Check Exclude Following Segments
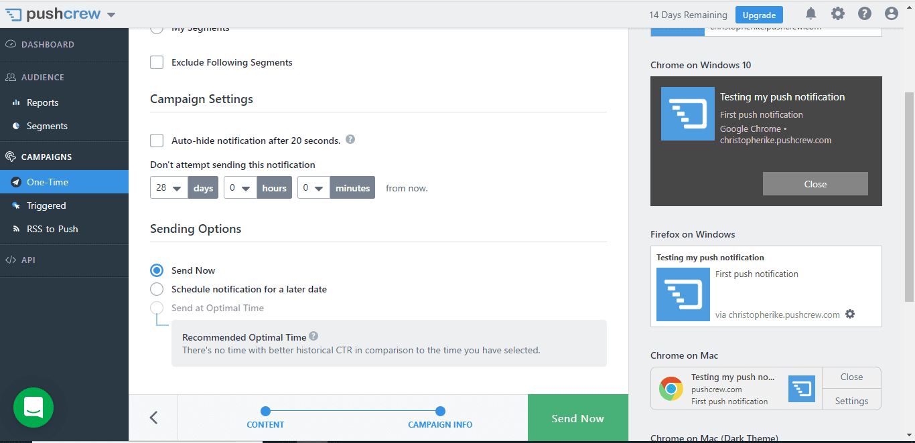The height and width of the screenshot is (443, 915). (157, 62)
